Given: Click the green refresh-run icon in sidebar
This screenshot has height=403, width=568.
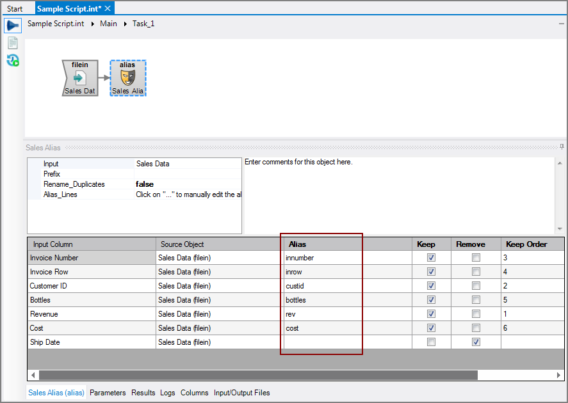Looking at the screenshot, I should pyautogui.click(x=13, y=60).
